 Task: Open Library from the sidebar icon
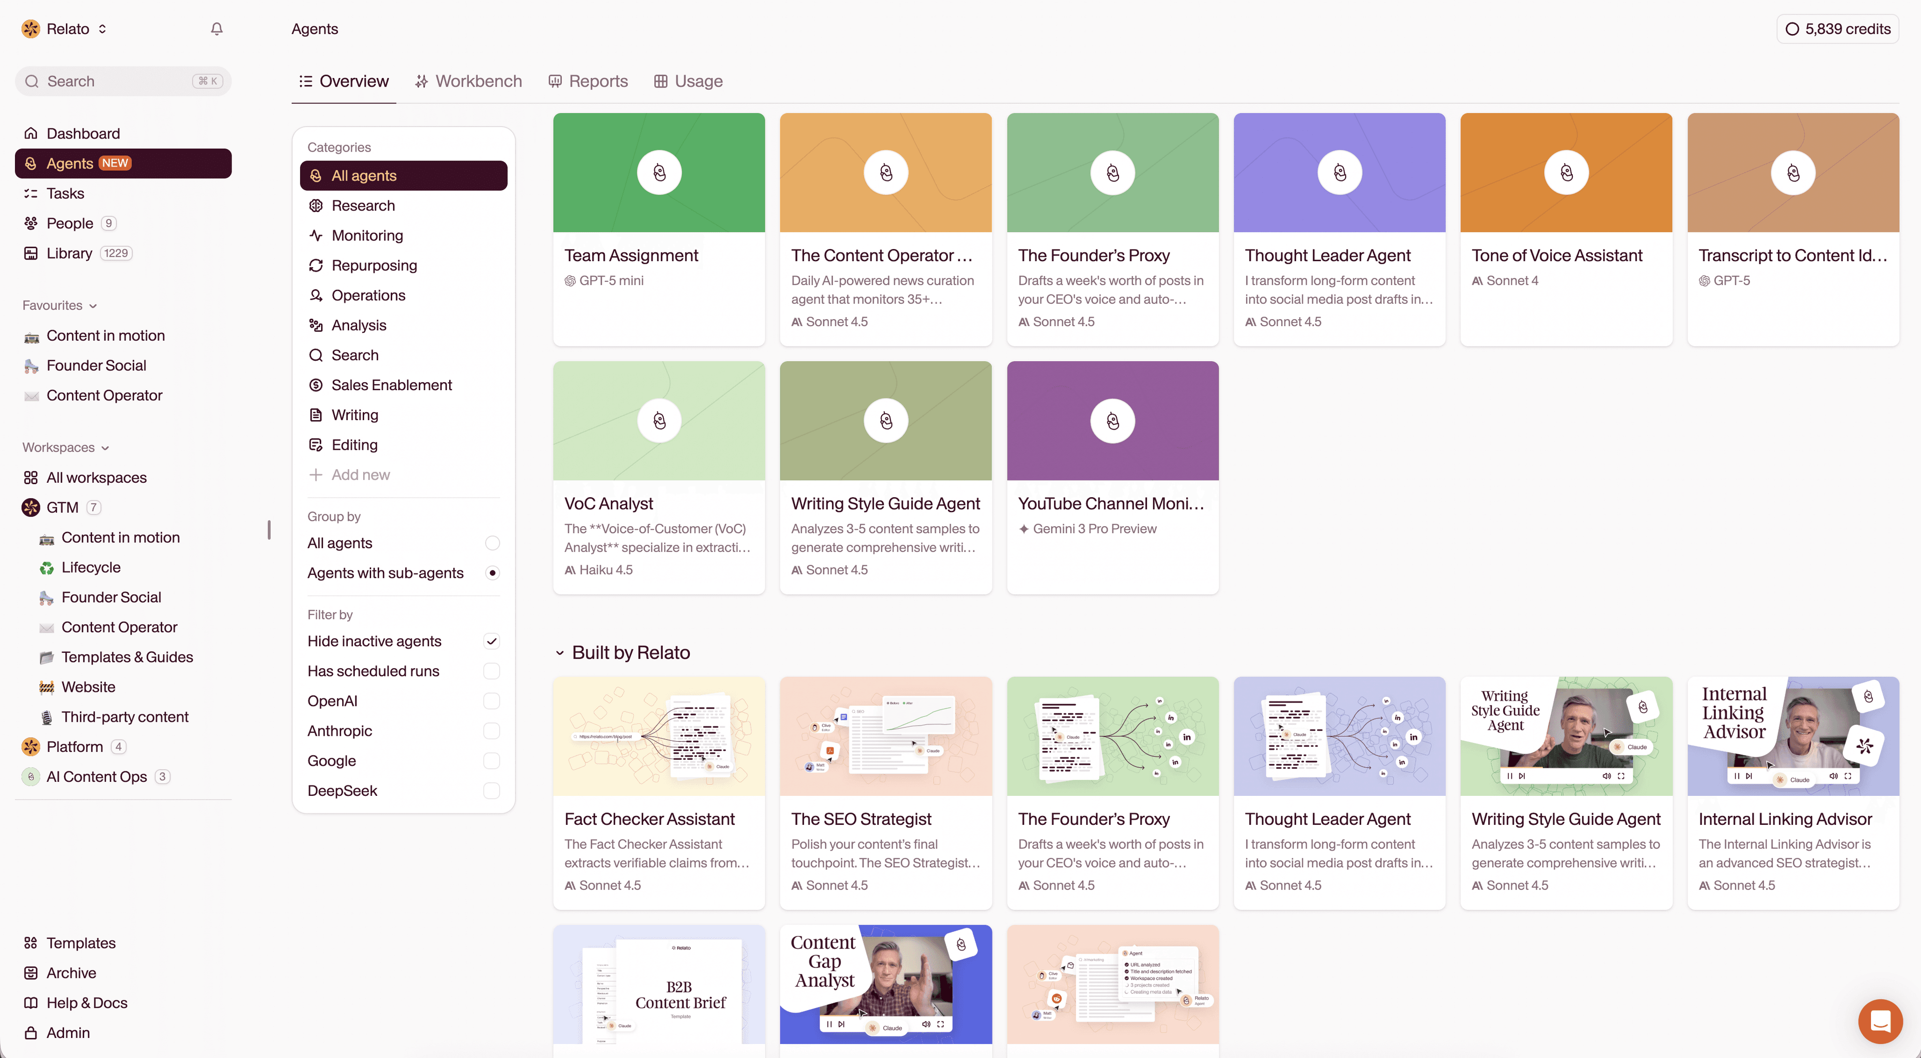[x=31, y=254]
